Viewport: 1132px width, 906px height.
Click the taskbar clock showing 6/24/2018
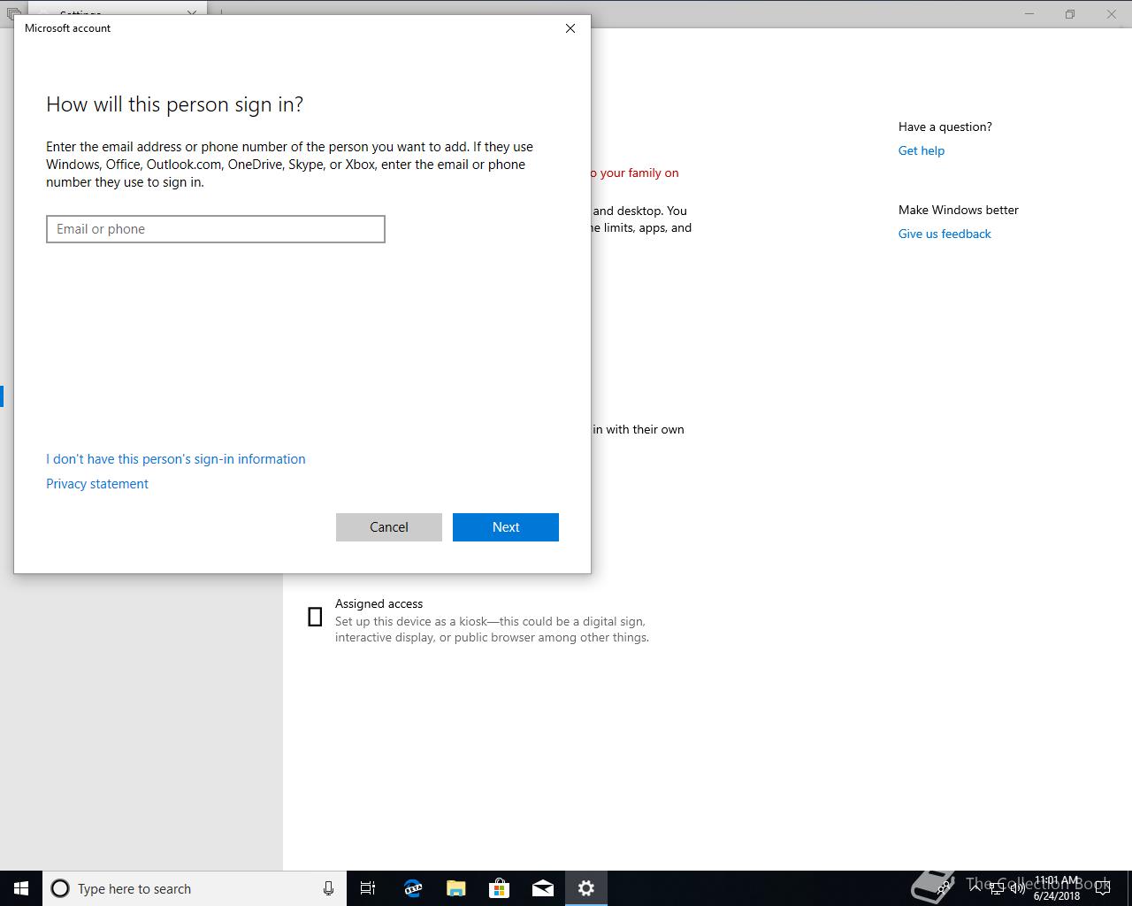click(1057, 888)
